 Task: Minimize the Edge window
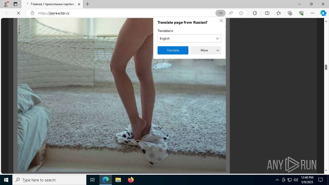[x=299, y=4]
